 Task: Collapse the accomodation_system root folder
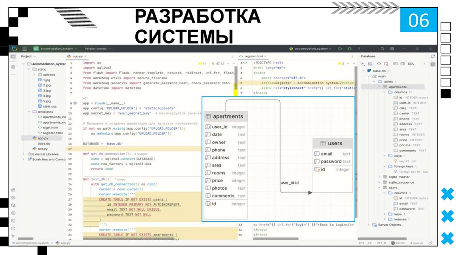pos(24,64)
